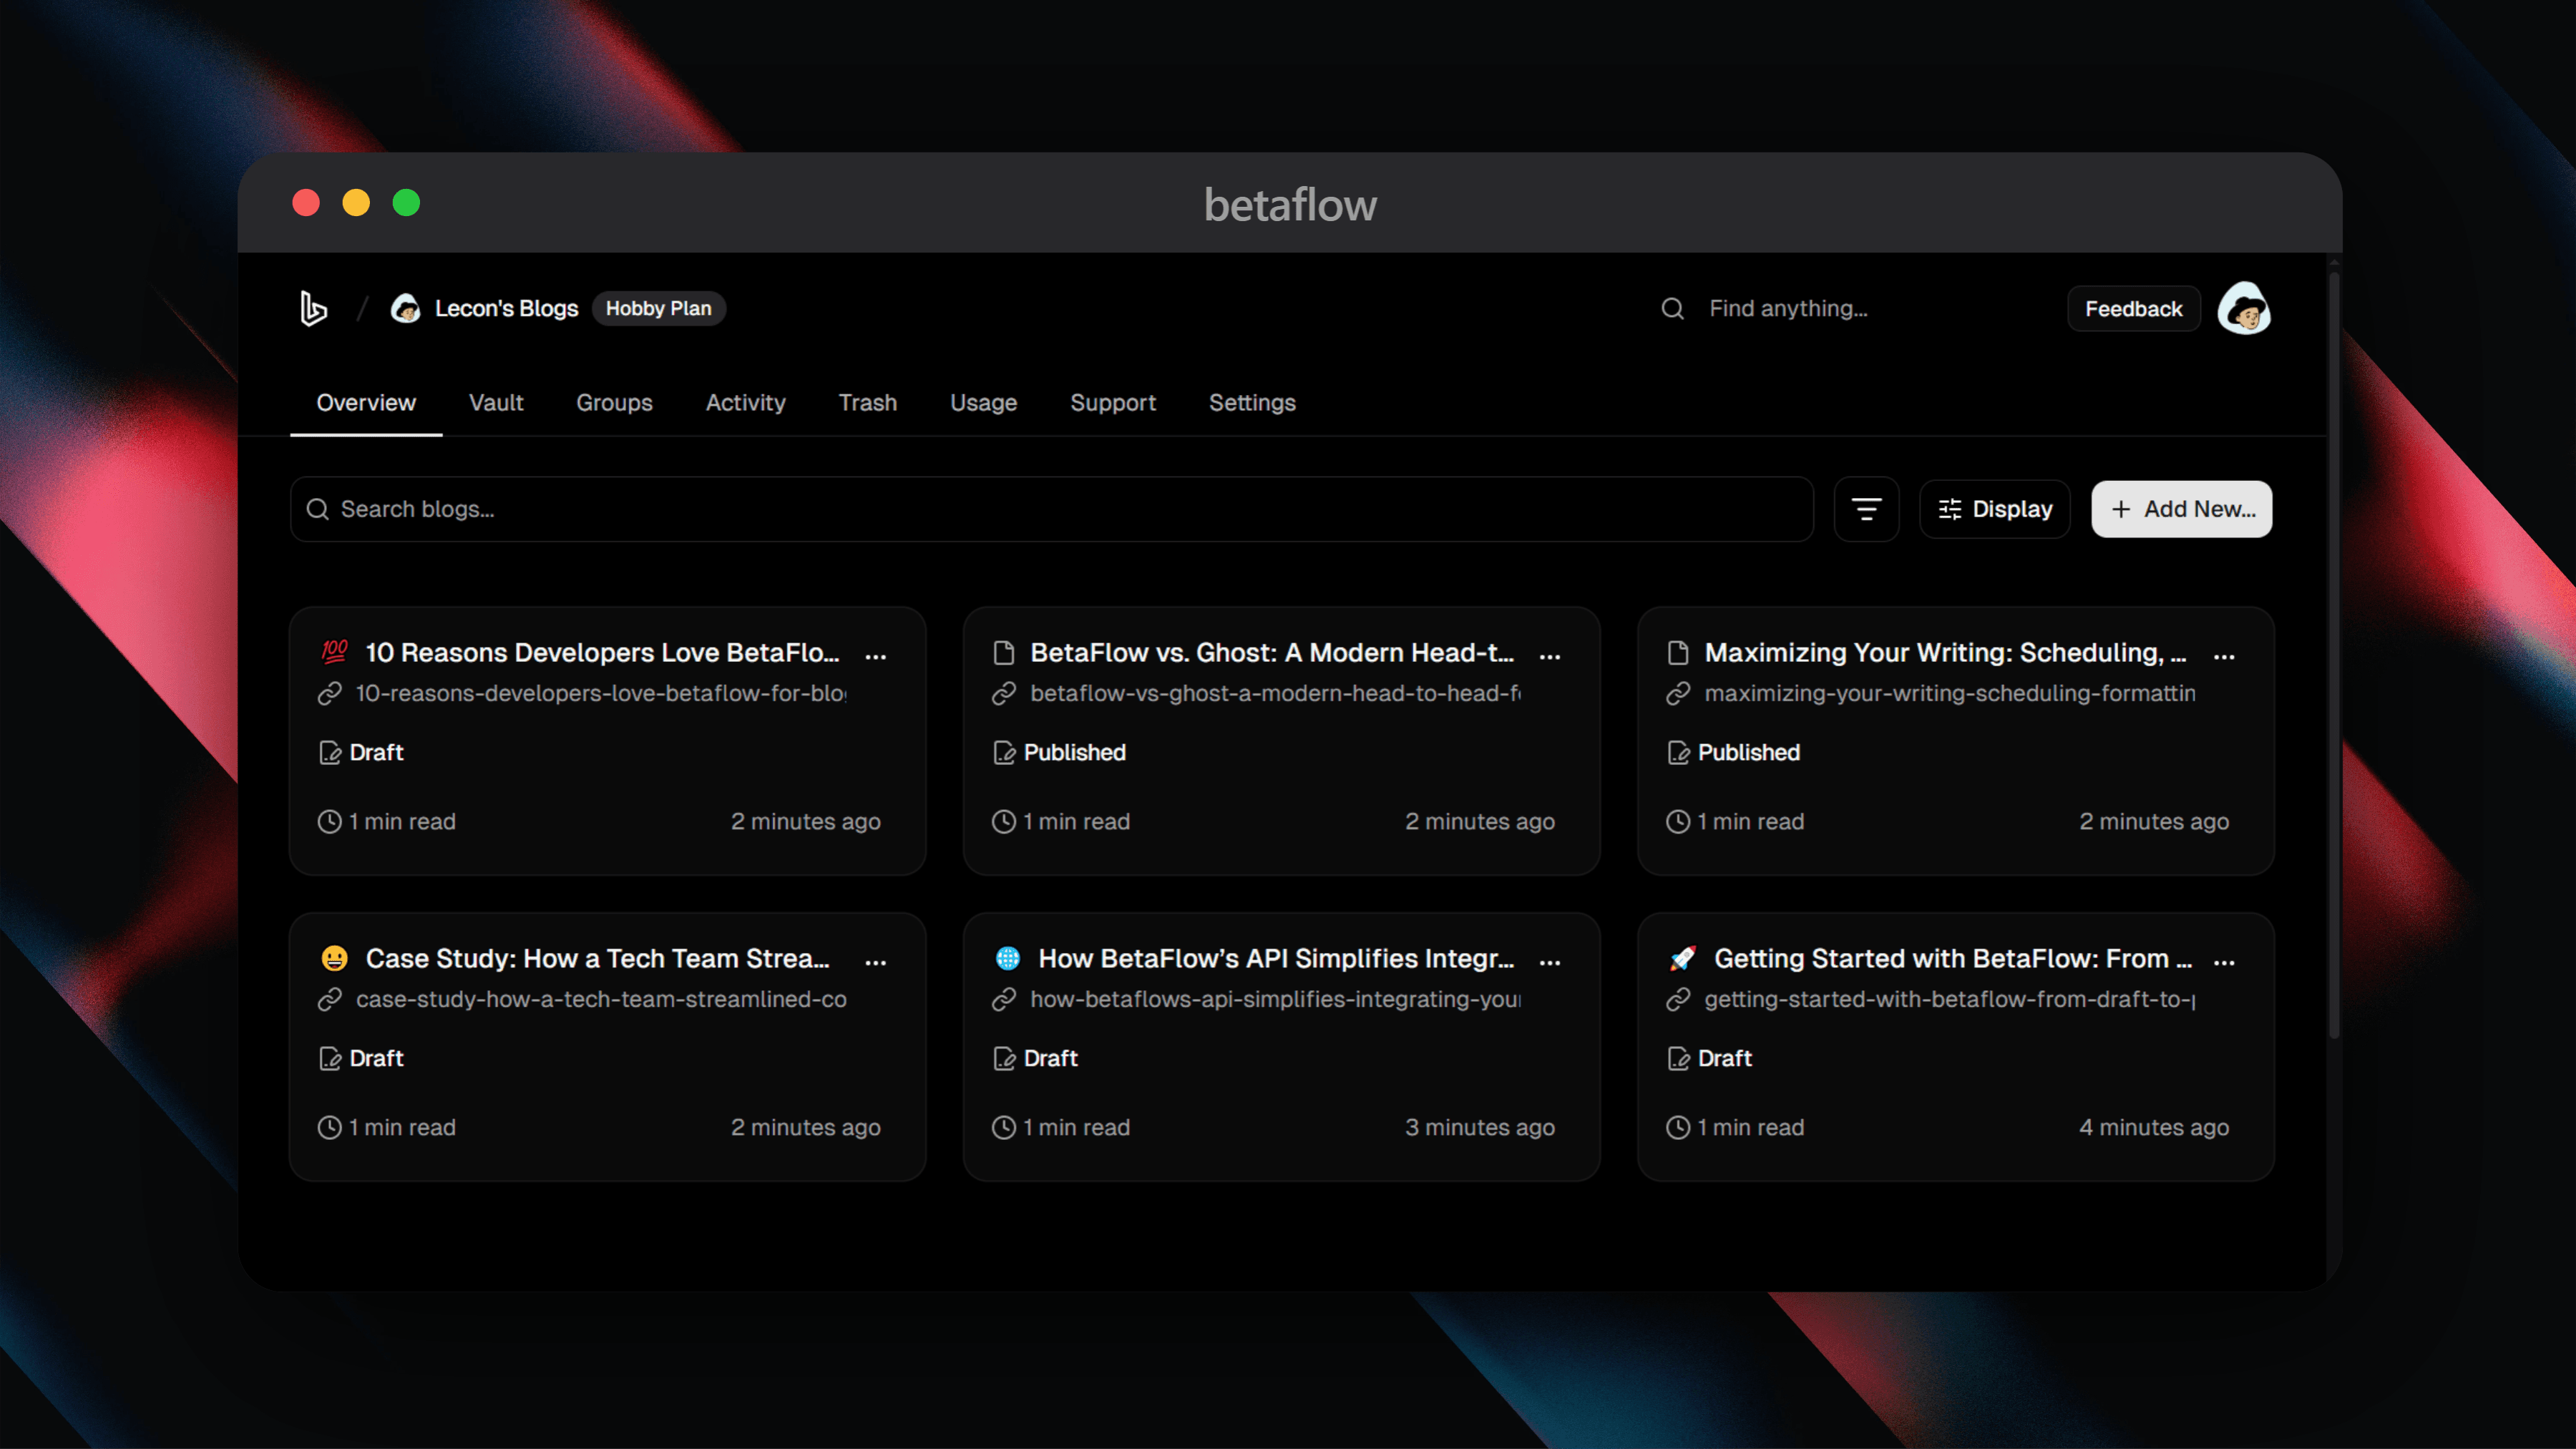Open the user profile avatar menu
Screen dimensions: 2576x1449
point(2244,309)
